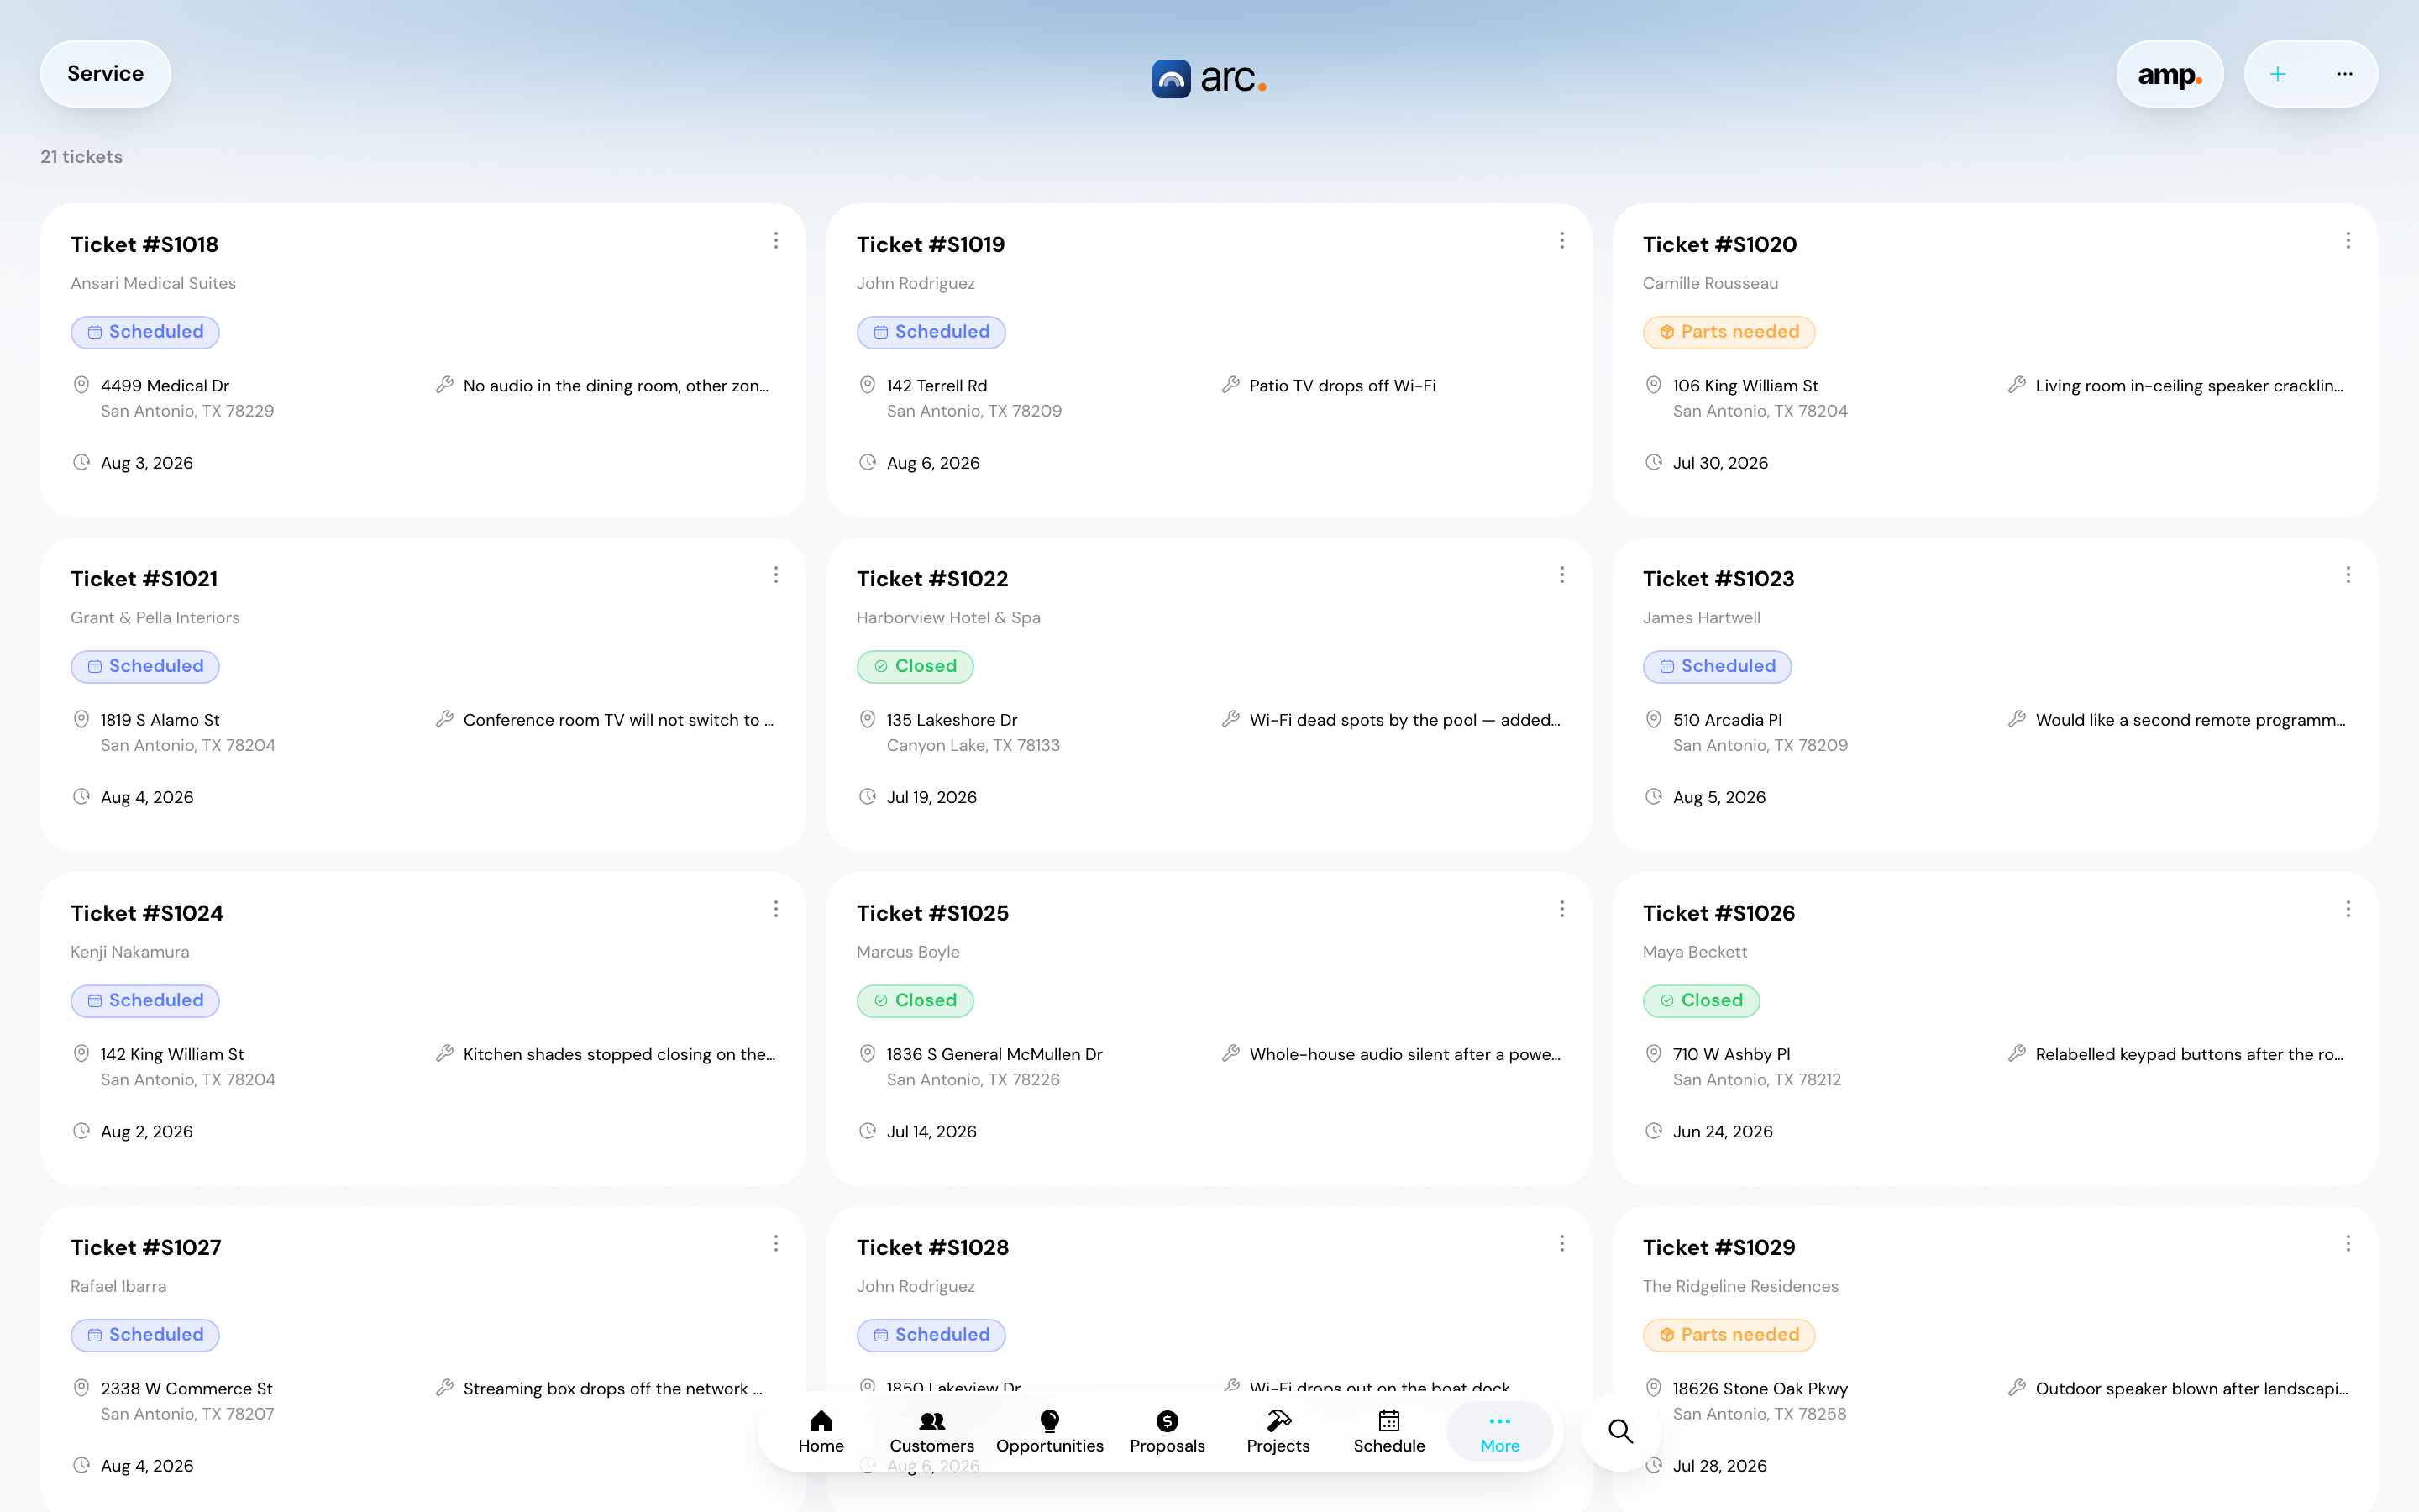Open Customers from the bottom navigation
2419x1512 pixels.
tap(931, 1431)
